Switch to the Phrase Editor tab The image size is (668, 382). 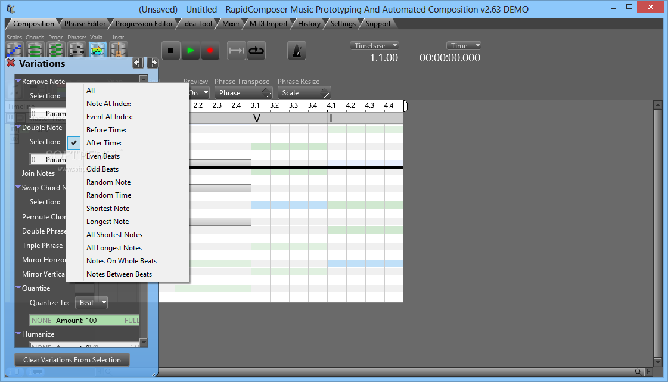click(85, 24)
